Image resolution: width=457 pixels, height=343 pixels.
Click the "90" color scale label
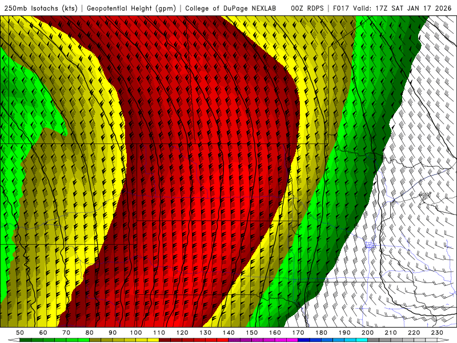tap(113, 333)
